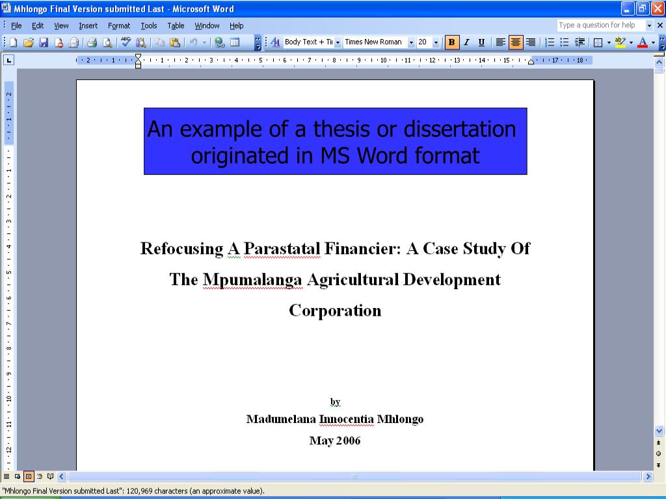Open the Styles and Formatting icon

[275, 42]
